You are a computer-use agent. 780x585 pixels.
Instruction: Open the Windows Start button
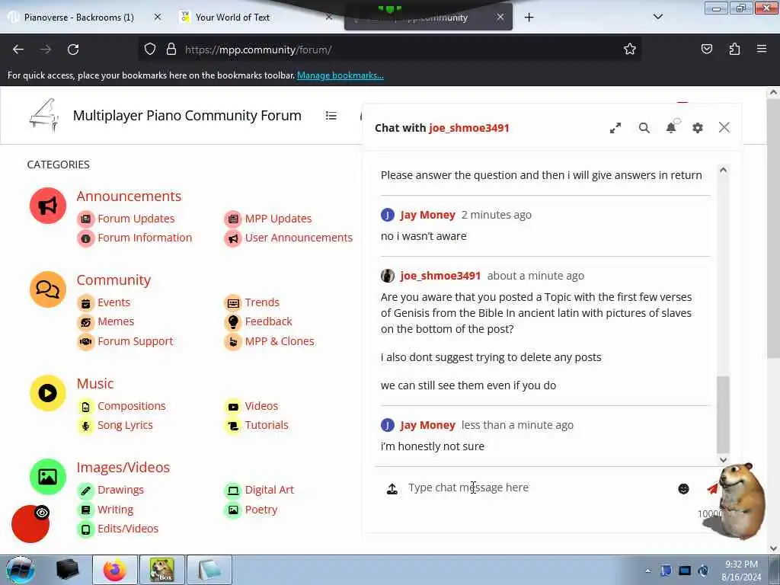pos(20,570)
